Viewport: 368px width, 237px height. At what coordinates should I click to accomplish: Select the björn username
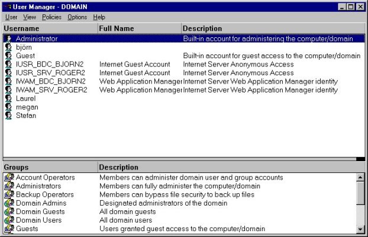coord(24,47)
